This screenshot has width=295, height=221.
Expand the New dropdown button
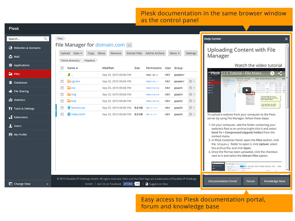(x=78, y=53)
